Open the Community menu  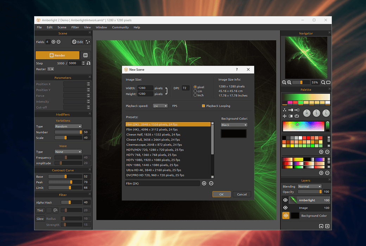pos(120,27)
